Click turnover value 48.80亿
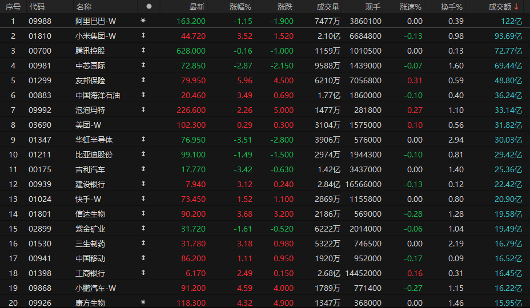 pos(508,81)
